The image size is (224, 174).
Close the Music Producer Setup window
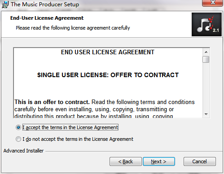[x=212, y=3]
